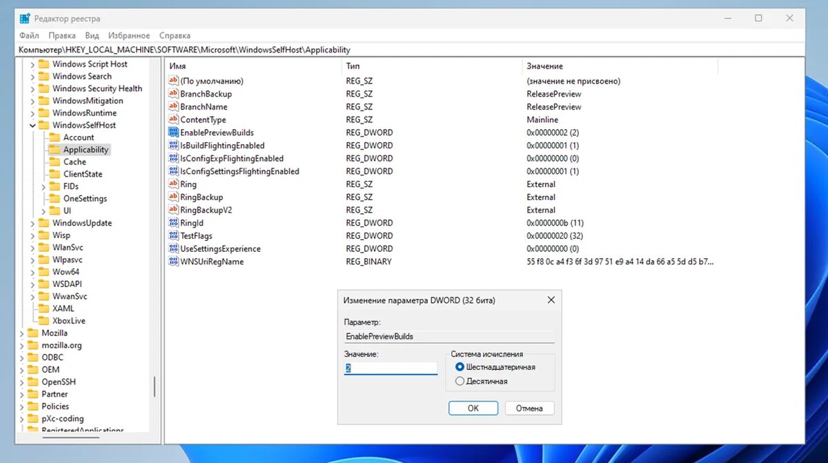The width and height of the screenshot is (828, 463).
Task: Click the Registry Editor app icon in title bar
Action: 25,18
